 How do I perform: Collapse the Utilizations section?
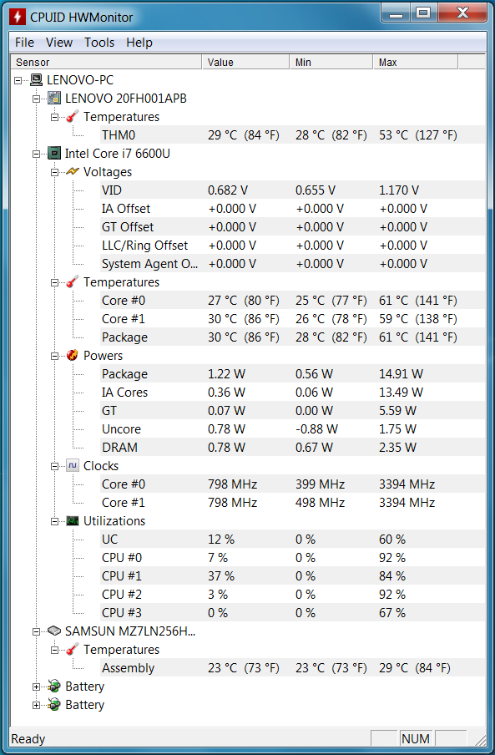(54, 521)
